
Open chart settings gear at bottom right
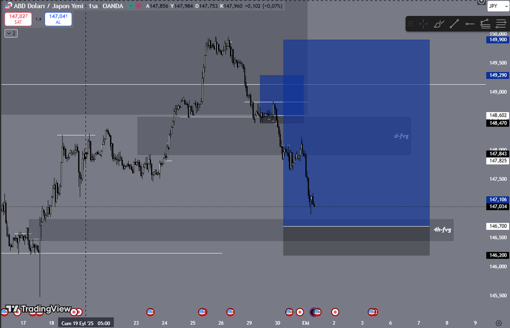498,323
